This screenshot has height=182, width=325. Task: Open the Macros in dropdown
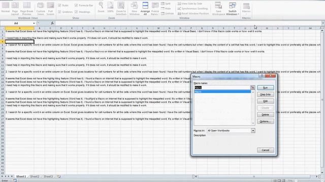253,130
